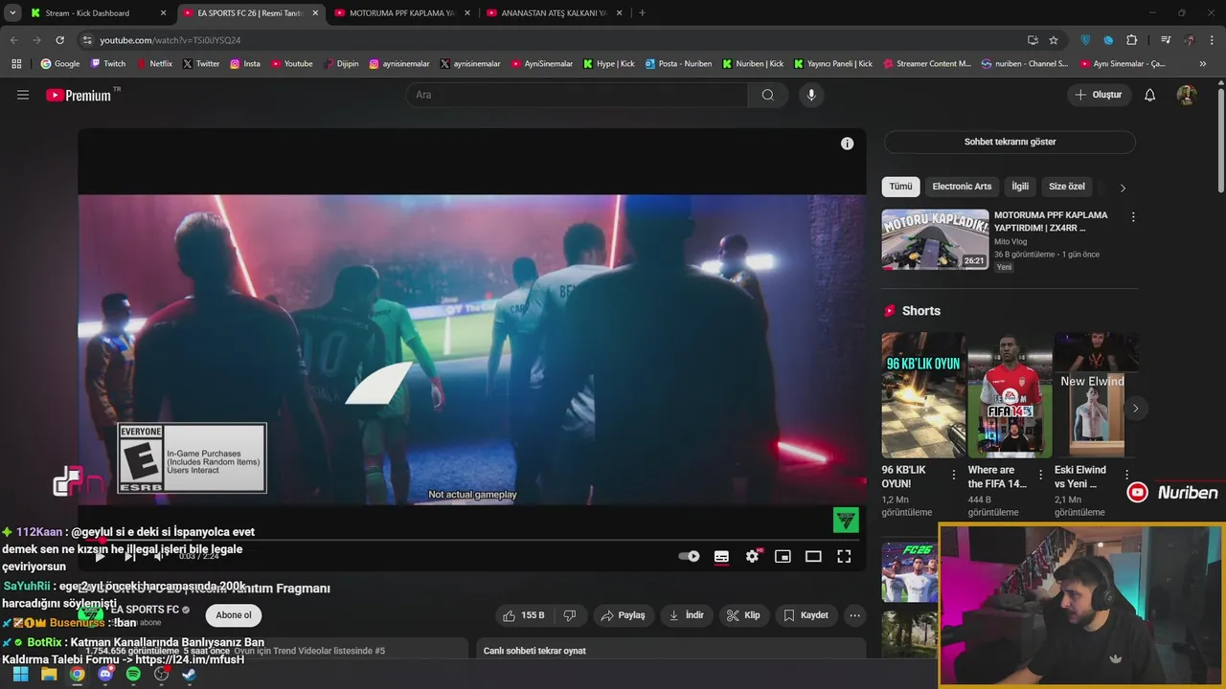Image resolution: width=1226 pixels, height=689 pixels.
Task: Toggle autoplay switch in the player
Action: [689, 556]
